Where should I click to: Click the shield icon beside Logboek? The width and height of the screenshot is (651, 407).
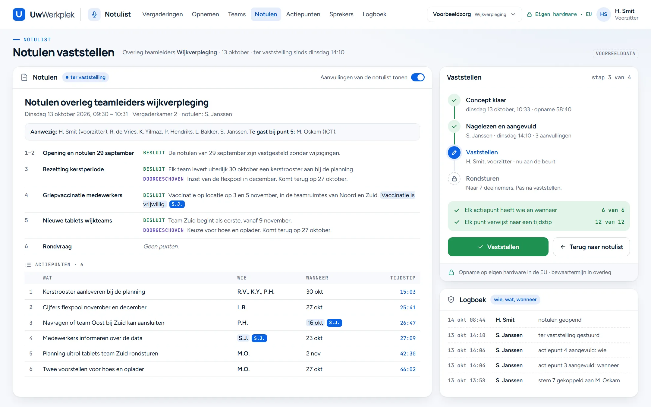click(x=451, y=300)
